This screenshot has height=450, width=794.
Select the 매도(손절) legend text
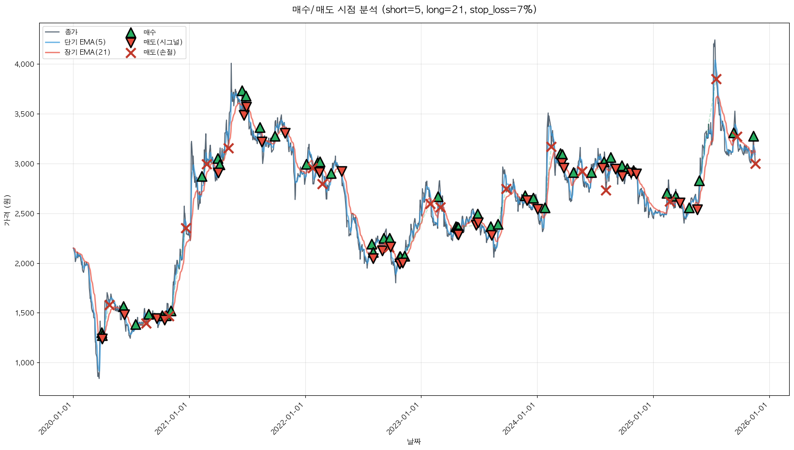click(x=159, y=53)
